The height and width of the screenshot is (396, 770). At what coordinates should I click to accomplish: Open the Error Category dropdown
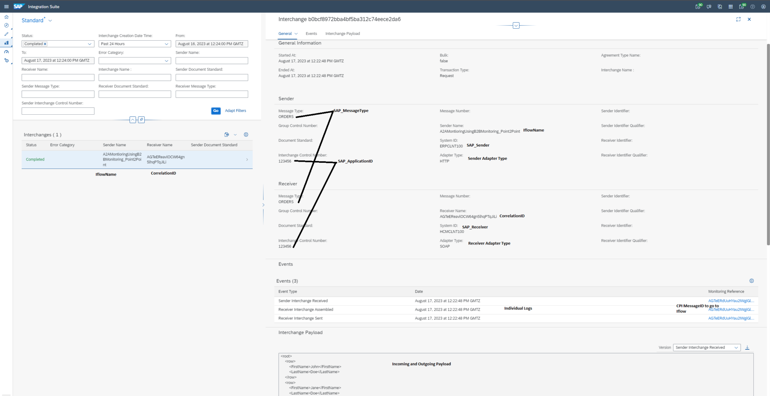(166, 61)
